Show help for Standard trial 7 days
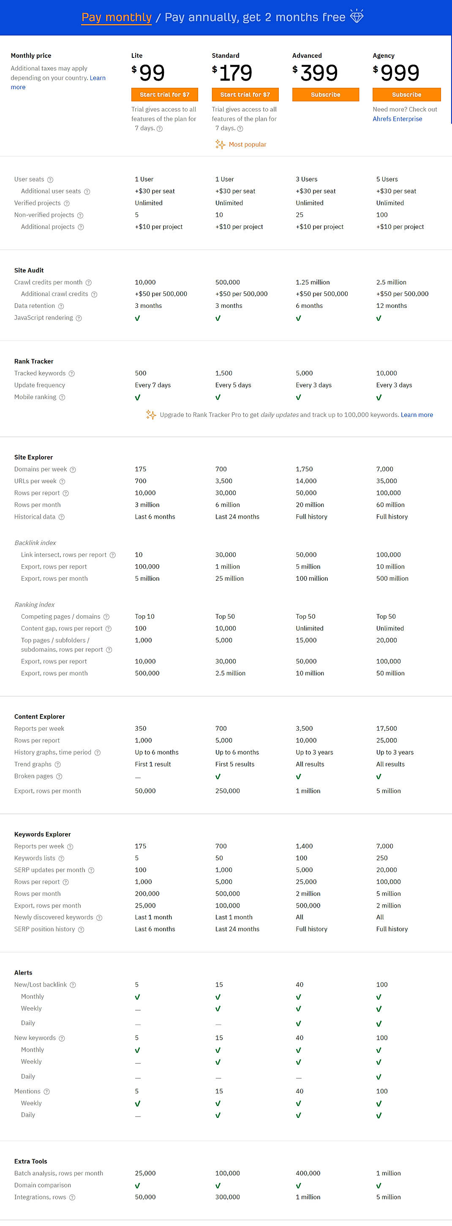The height and width of the screenshot is (1226, 452). [240, 128]
